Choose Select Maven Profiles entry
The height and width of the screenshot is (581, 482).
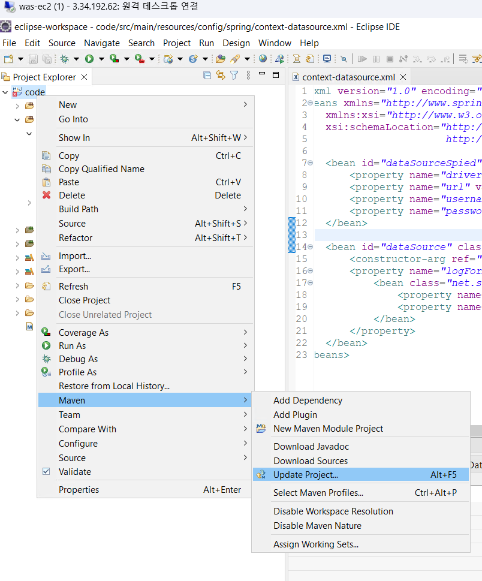pyautogui.click(x=361, y=493)
